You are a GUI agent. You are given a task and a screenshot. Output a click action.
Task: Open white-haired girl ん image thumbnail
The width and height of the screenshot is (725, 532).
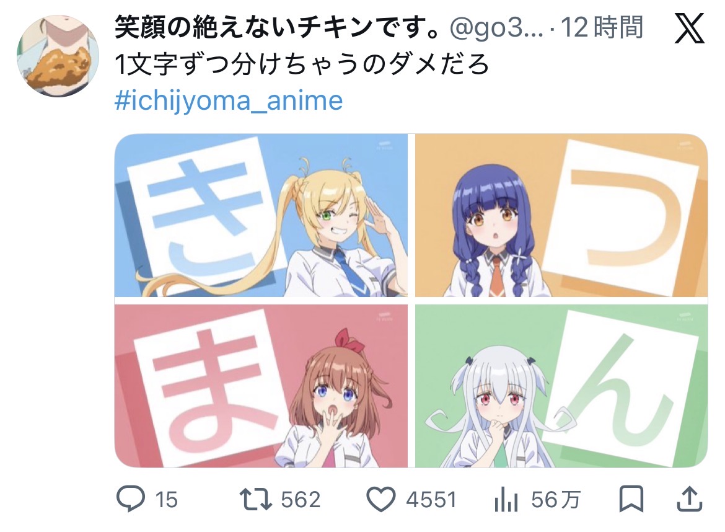click(x=561, y=386)
